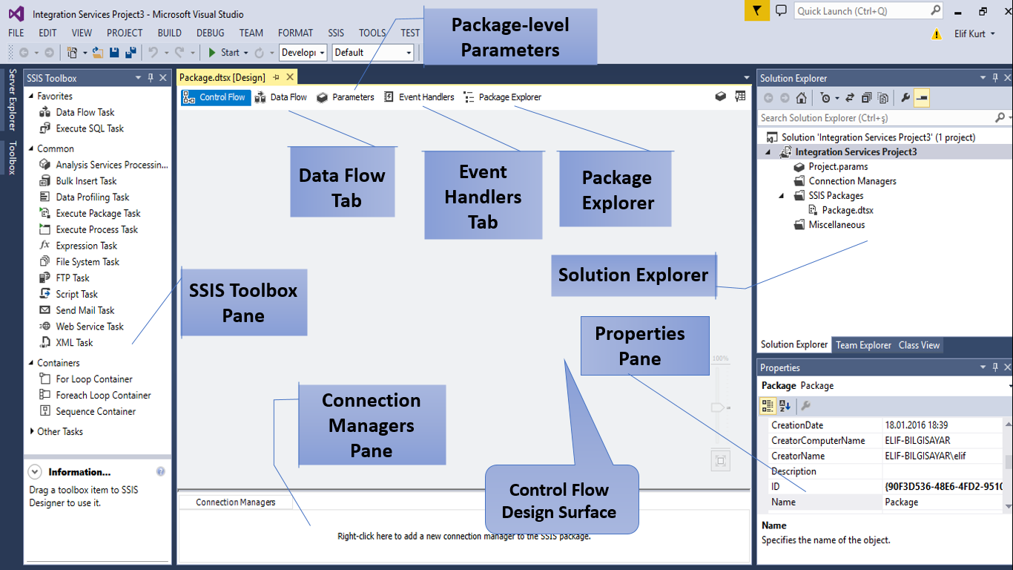Viewport: 1013px width, 570px height.
Task: Open the Server Explorer side tab
Action: 12,100
